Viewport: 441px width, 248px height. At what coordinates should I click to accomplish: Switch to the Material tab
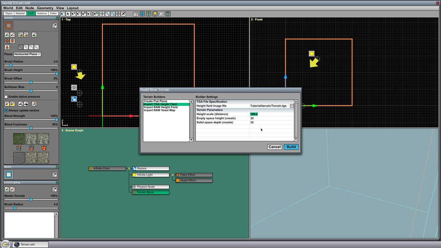pyautogui.click(x=20, y=13)
